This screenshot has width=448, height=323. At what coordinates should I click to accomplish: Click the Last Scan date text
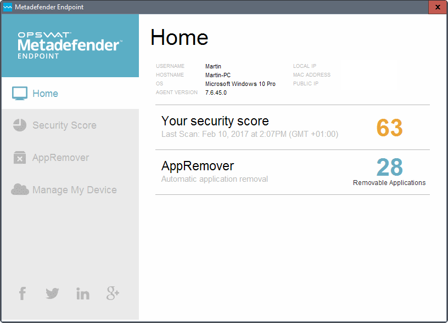250,134
